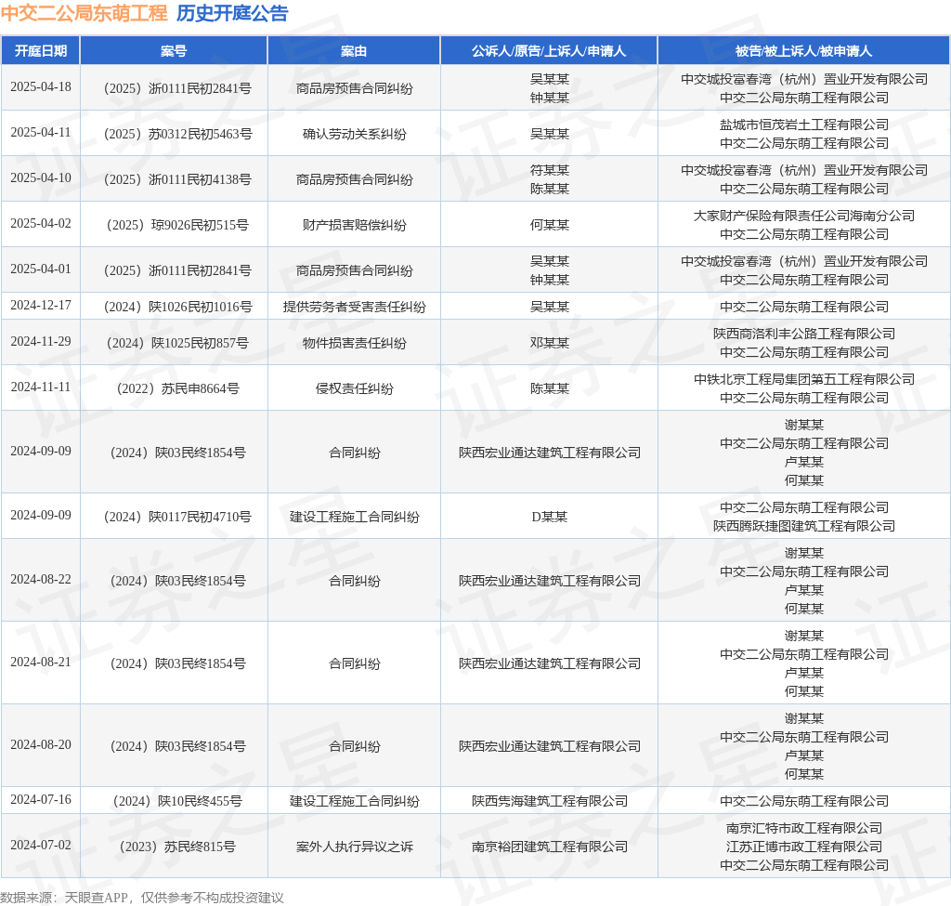Viewport: 951px width, 906px height.
Task: Click the cause 财产损害赔偿纠纷
Action: tap(354, 225)
